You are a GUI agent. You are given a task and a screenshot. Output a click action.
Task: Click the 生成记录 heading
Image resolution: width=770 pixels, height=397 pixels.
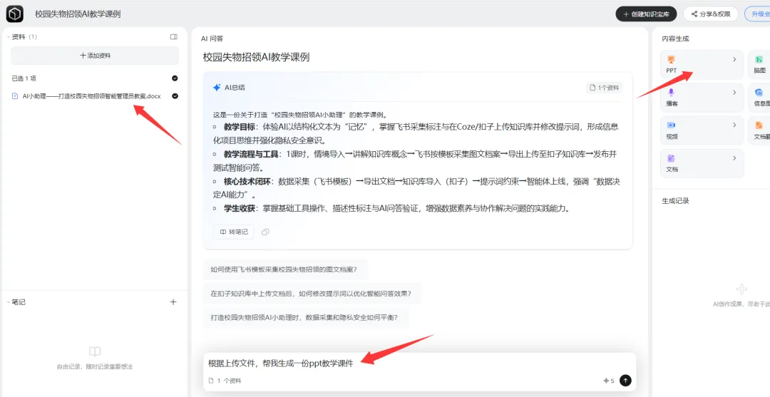coord(675,201)
